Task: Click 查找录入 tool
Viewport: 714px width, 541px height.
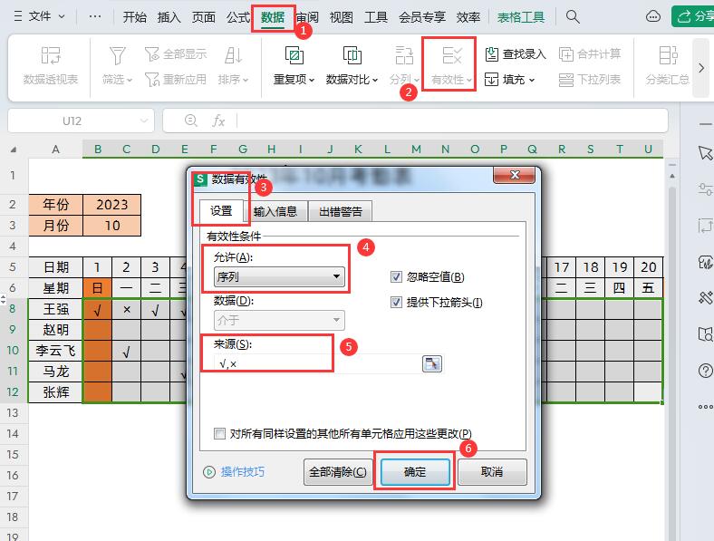Action: pos(515,54)
